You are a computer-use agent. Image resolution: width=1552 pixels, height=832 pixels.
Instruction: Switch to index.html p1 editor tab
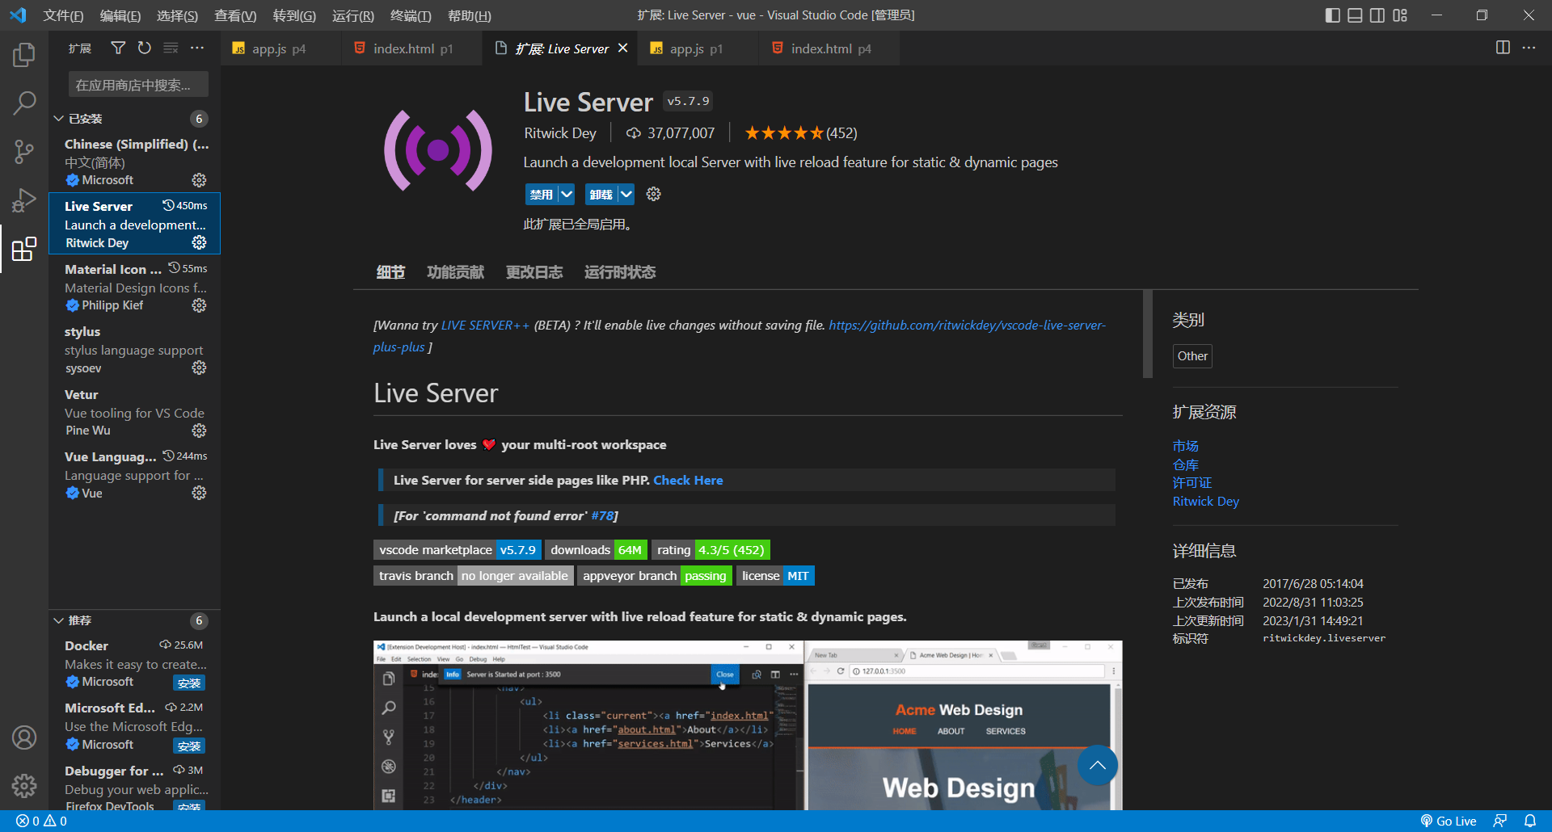412,48
